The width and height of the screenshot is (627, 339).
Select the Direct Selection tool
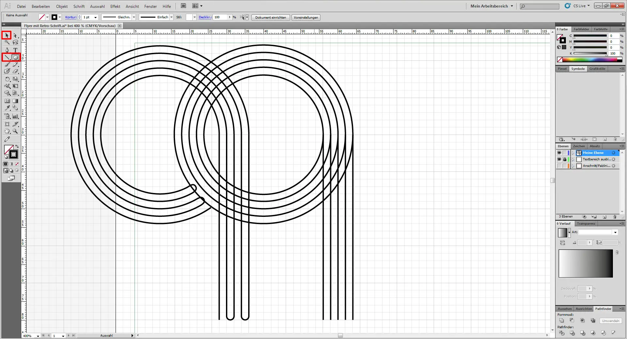click(15, 35)
